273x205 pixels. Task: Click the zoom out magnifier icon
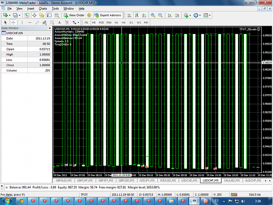(x=160, y=15)
